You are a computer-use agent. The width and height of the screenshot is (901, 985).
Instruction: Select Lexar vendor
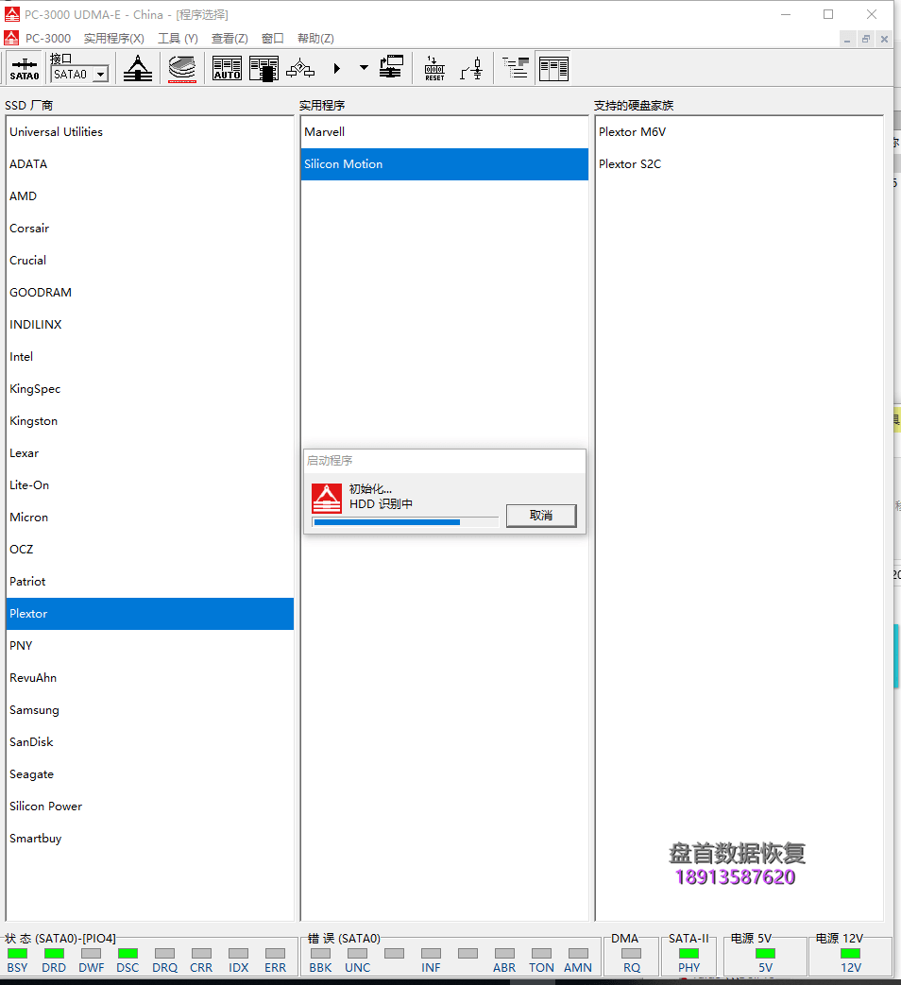149,453
